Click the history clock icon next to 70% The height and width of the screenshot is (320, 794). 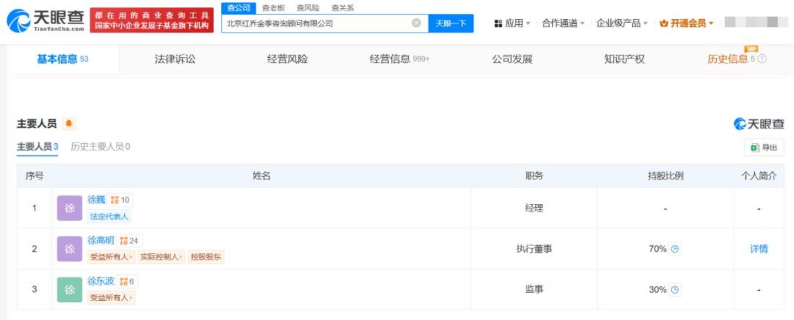tap(674, 249)
